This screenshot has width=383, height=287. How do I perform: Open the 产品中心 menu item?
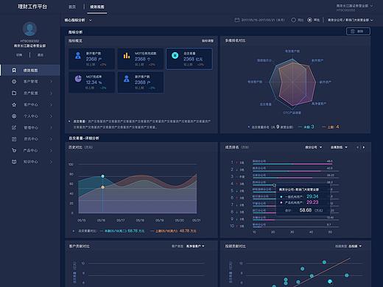30,150
